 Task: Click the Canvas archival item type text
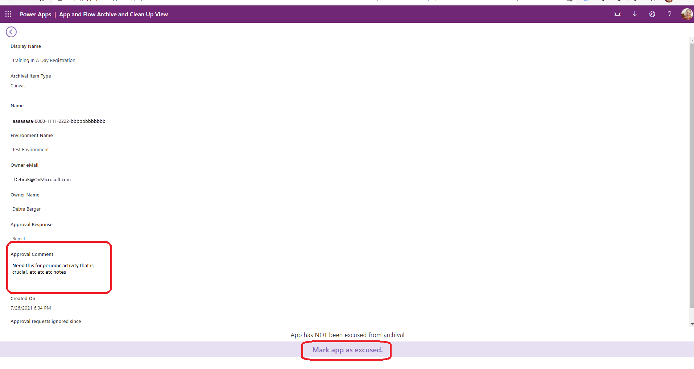(x=18, y=86)
